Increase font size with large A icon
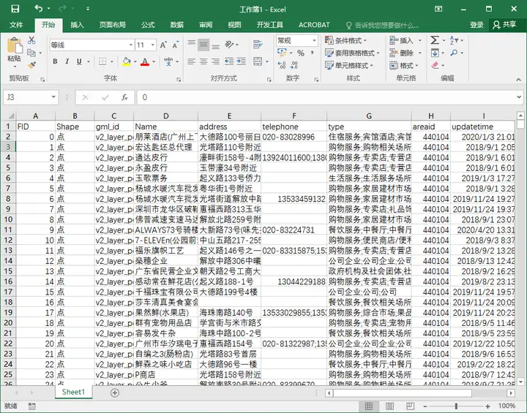527x413 pixels. [x=163, y=45]
